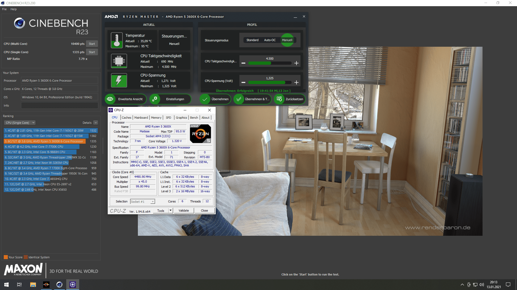Screen dimensions: 517x290
Task: Start the CPU (Multi Core) test
Action: coord(92,44)
